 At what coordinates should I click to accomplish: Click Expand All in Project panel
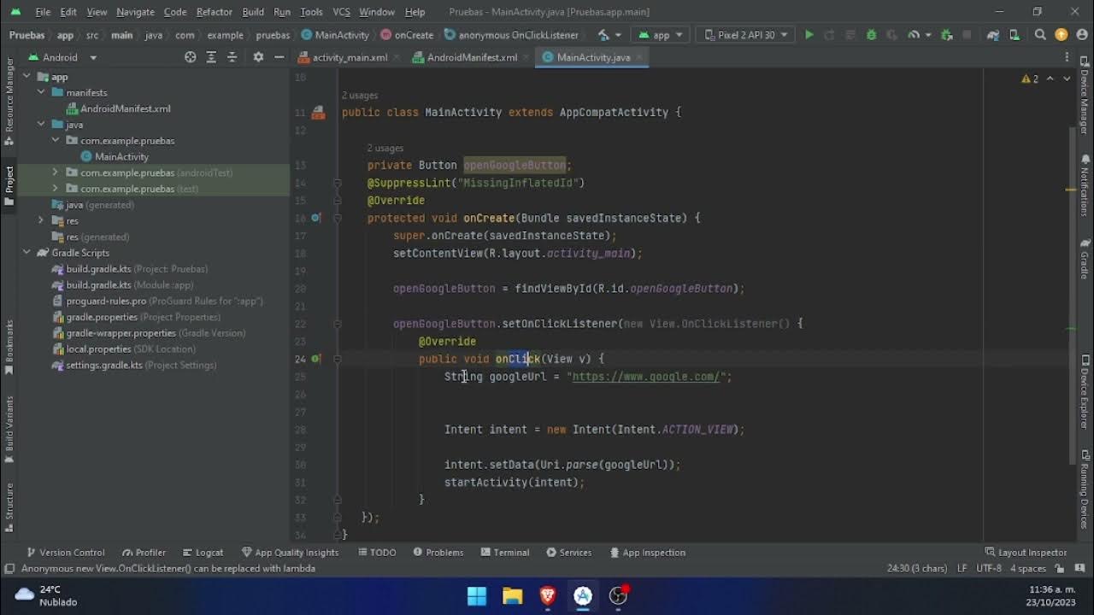pyautogui.click(x=211, y=57)
